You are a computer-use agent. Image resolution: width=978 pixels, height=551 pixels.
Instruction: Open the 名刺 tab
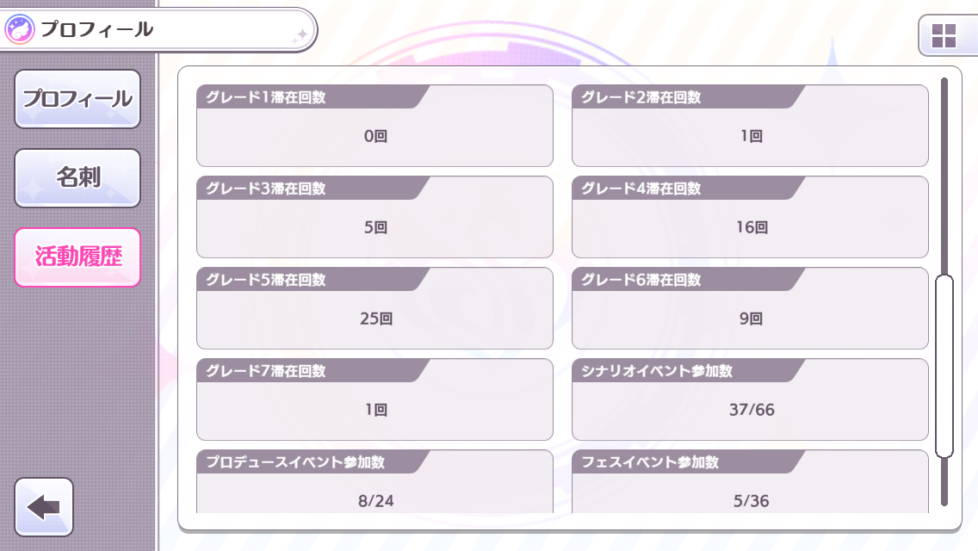point(77,177)
